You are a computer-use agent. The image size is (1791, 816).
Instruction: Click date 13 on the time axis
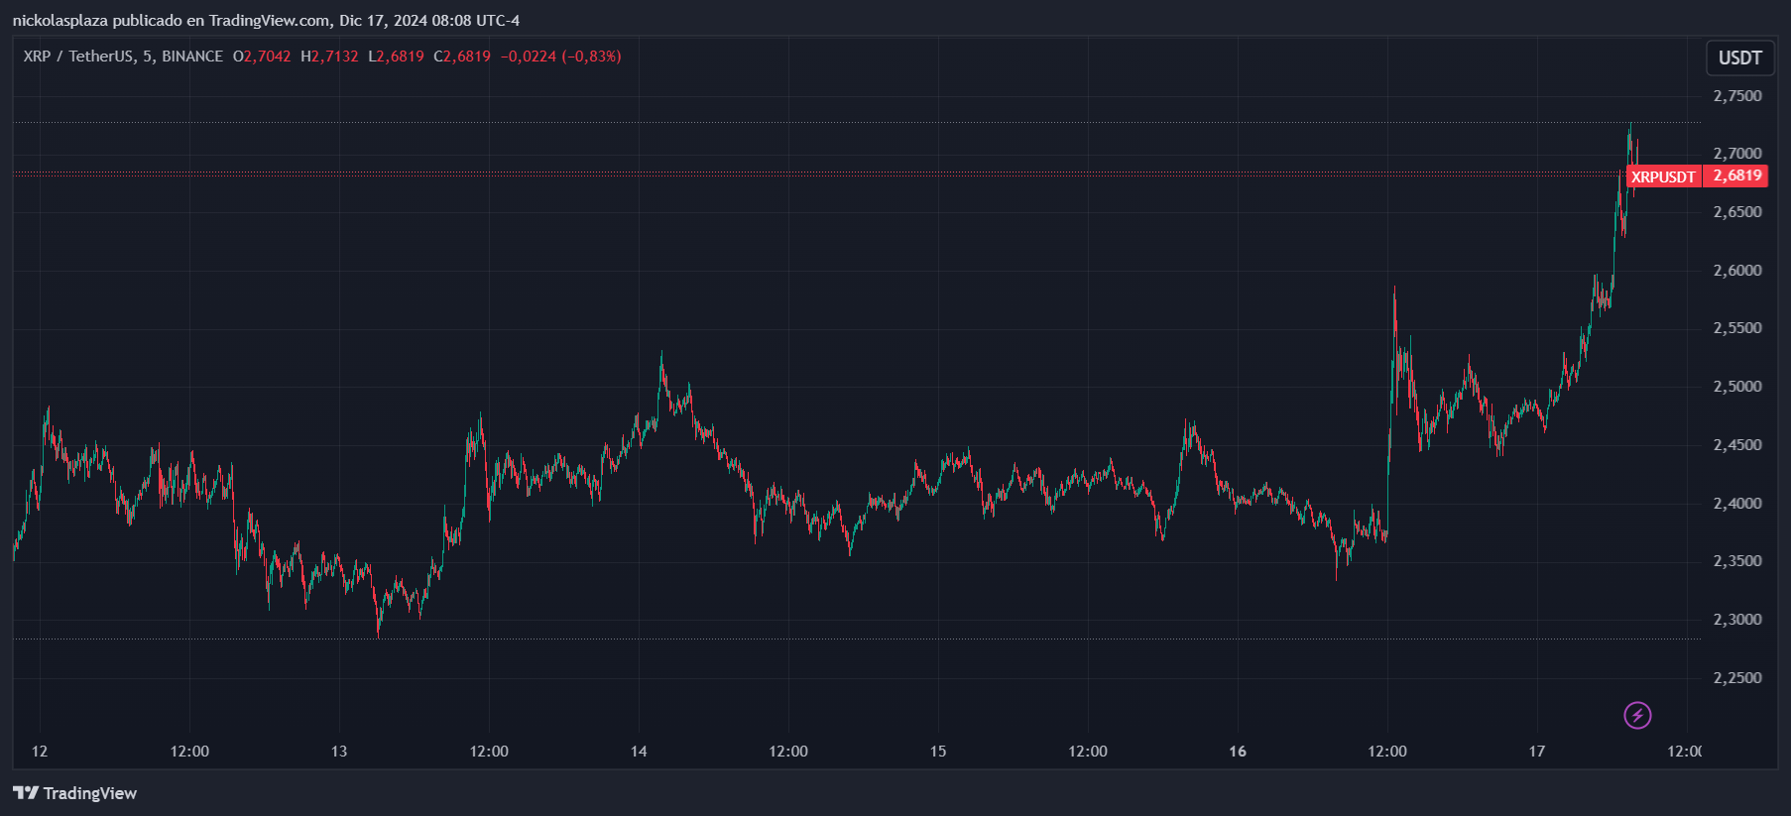[339, 752]
